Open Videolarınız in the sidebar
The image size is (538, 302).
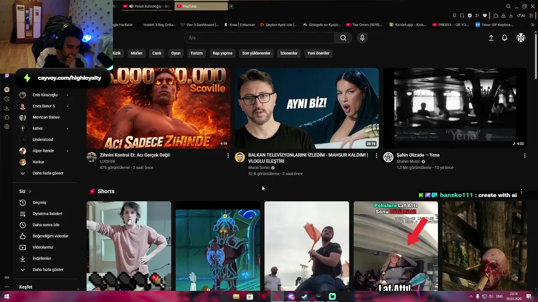(45, 247)
